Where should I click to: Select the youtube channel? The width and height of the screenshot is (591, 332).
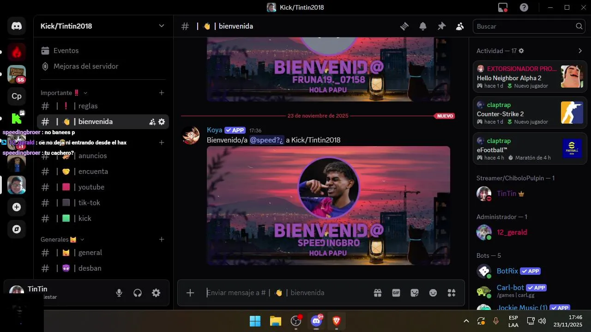[x=103, y=187]
